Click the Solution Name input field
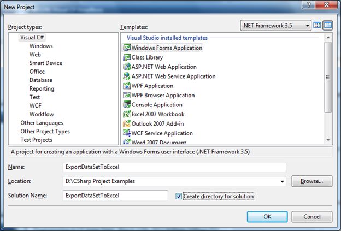 click(x=115, y=196)
